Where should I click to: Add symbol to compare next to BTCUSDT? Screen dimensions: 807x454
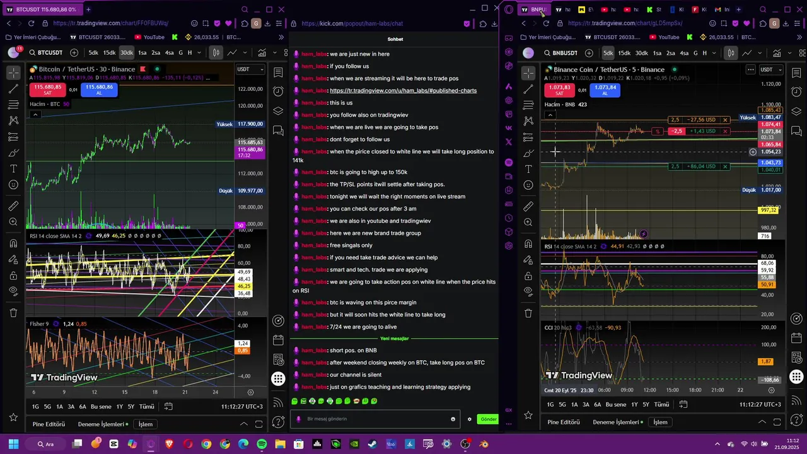[x=74, y=53]
